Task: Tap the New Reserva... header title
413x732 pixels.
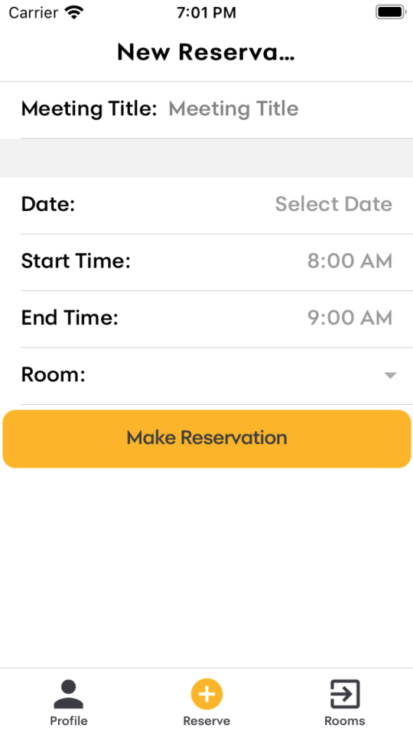Action: (206, 52)
